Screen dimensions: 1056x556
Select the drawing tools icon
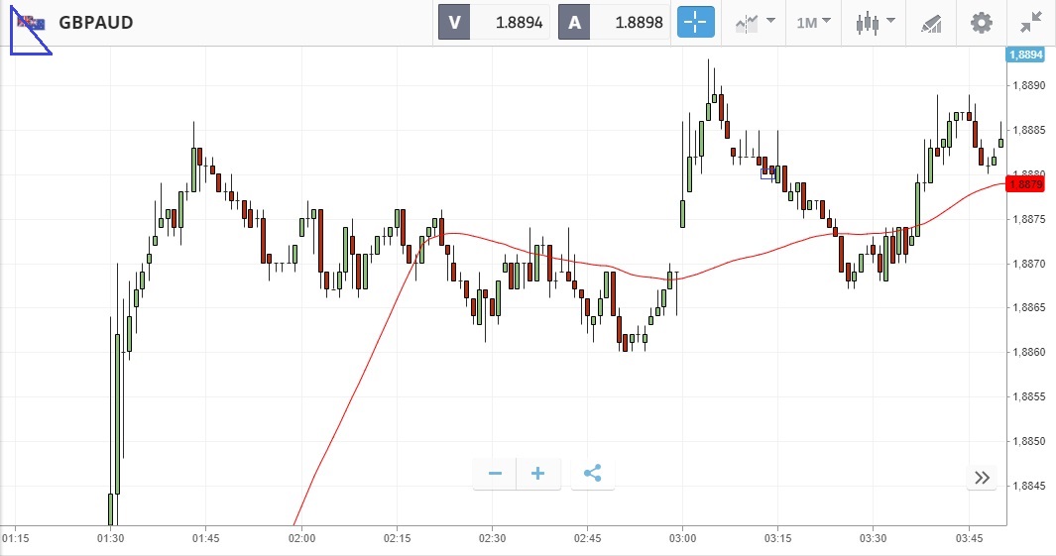point(931,24)
